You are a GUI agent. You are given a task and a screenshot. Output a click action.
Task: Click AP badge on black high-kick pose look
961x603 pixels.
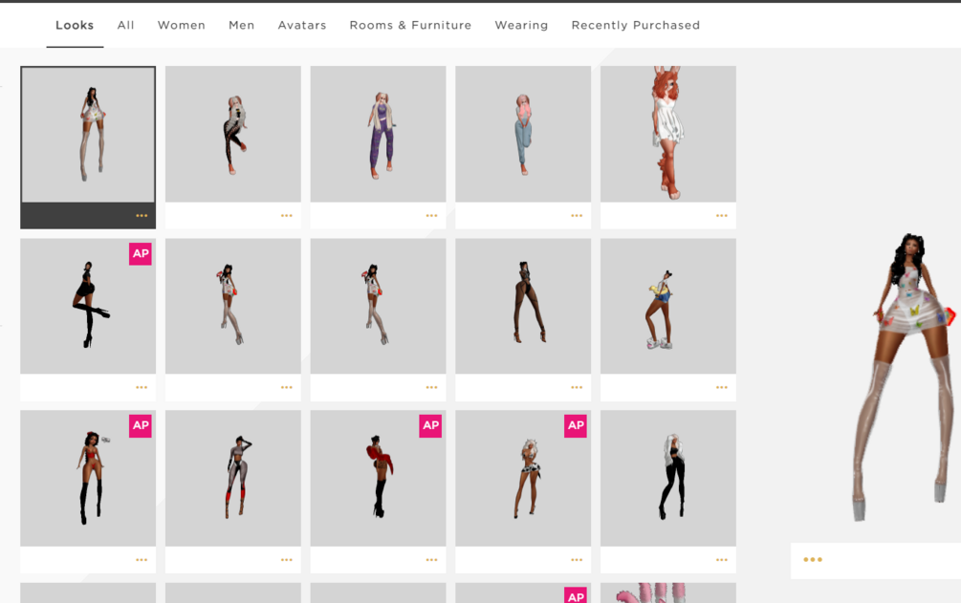pyautogui.click(x=141, y=253)
